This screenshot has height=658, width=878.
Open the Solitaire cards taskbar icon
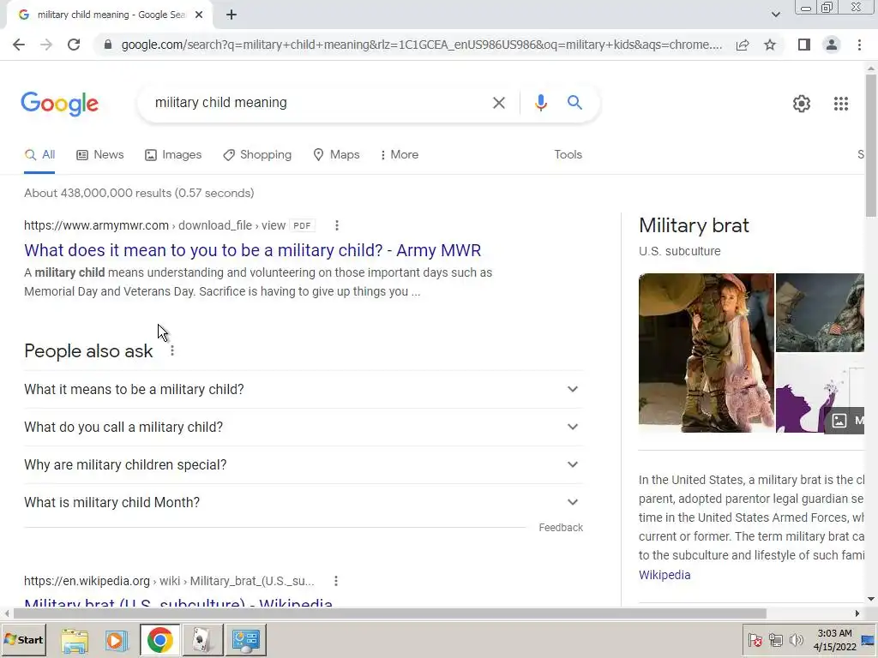(x=201, y=641)
